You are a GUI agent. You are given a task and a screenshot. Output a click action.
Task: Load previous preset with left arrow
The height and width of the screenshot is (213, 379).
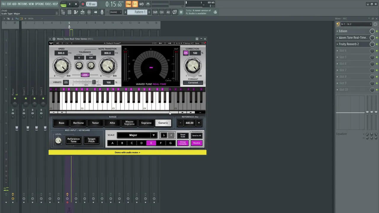pyautogui.click(x=160, y=43)
